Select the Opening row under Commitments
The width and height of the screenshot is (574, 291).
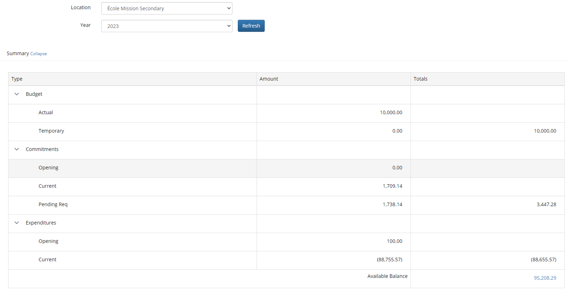[x=48, y=168]
